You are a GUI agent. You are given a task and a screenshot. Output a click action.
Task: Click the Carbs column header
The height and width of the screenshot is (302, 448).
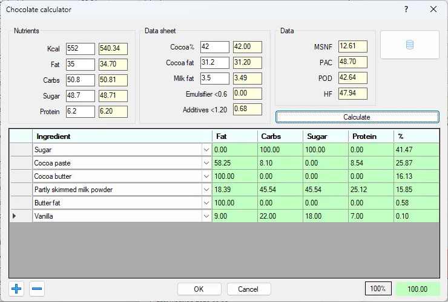point(280,137)
